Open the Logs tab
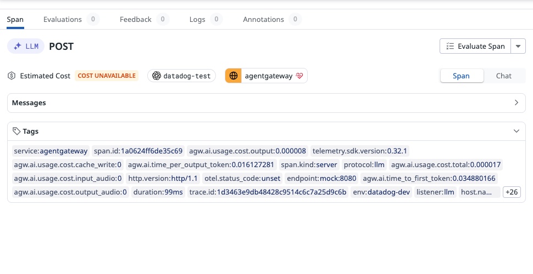Screen dimensions: 533x274 point(206,19)
